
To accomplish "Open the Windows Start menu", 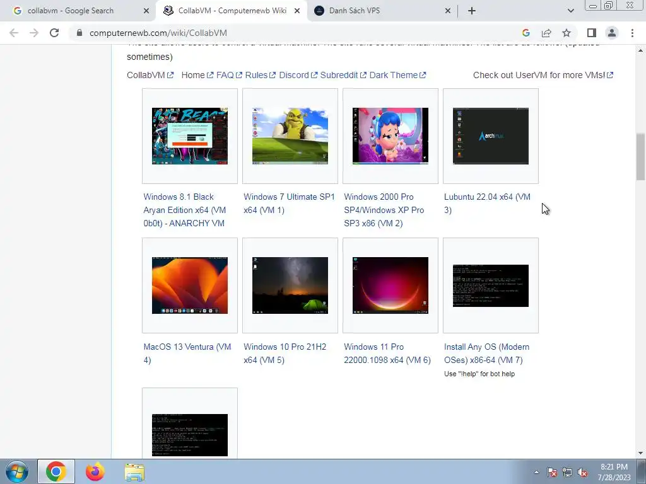I will 16,471.
